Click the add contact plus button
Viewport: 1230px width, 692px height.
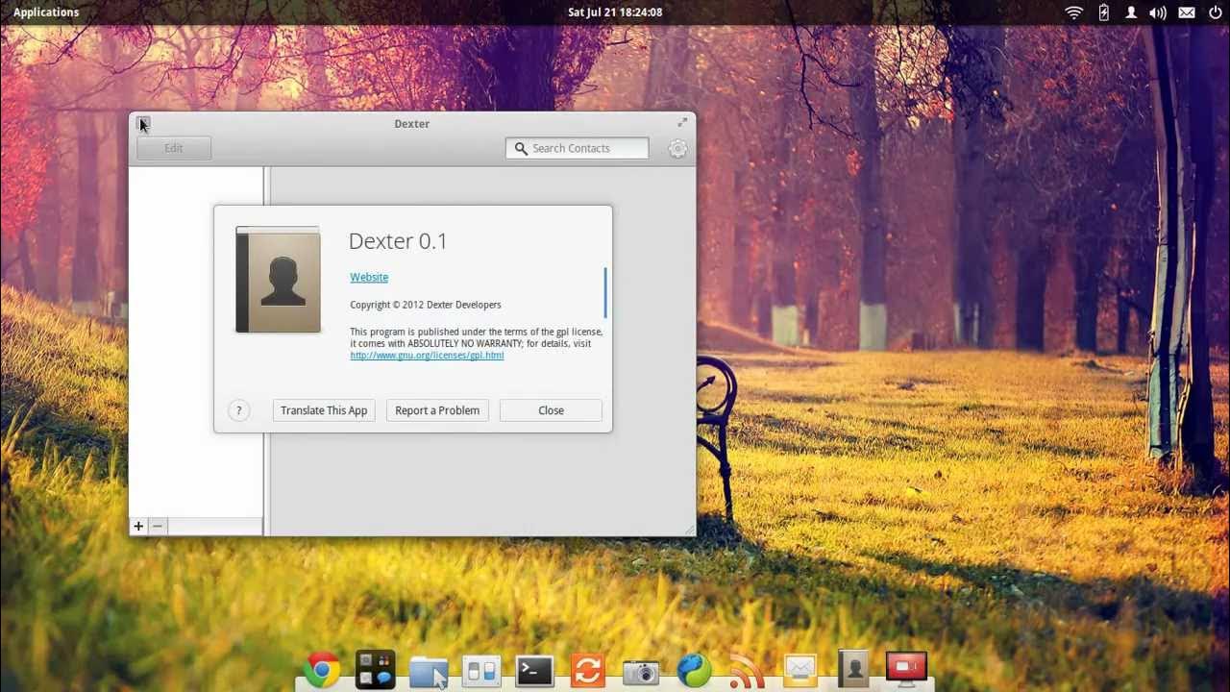[x=138, y=526]
